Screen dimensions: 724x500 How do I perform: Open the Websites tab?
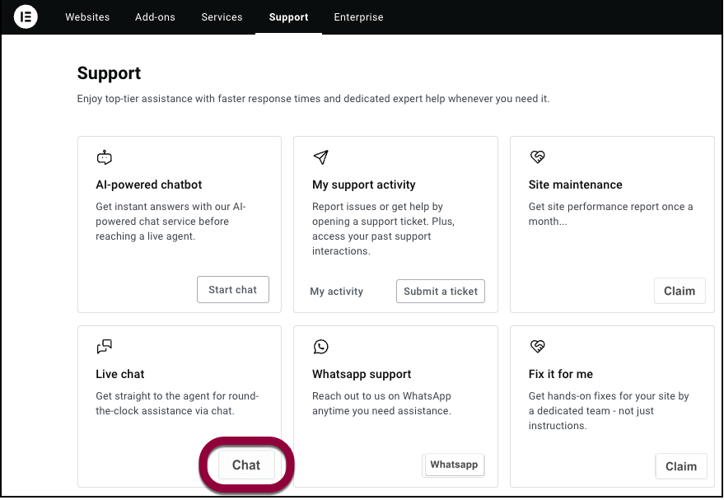pos(87,17)
